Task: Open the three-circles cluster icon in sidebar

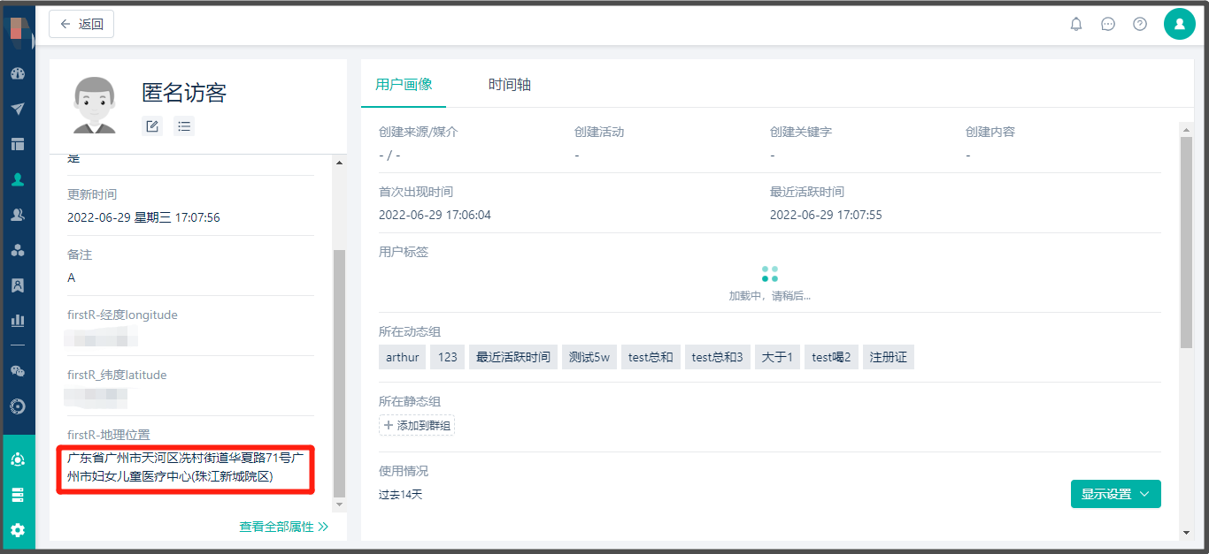Action: pos(18,250)
